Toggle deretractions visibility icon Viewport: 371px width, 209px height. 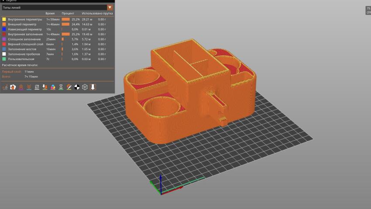(x=29, y=87)
